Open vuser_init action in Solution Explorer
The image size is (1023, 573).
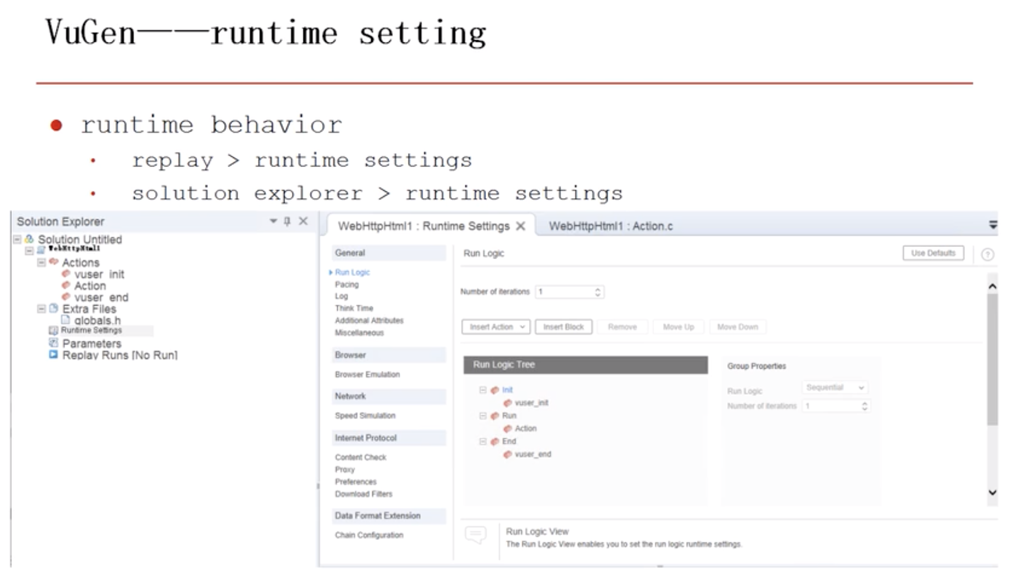[x=99, y=274]
